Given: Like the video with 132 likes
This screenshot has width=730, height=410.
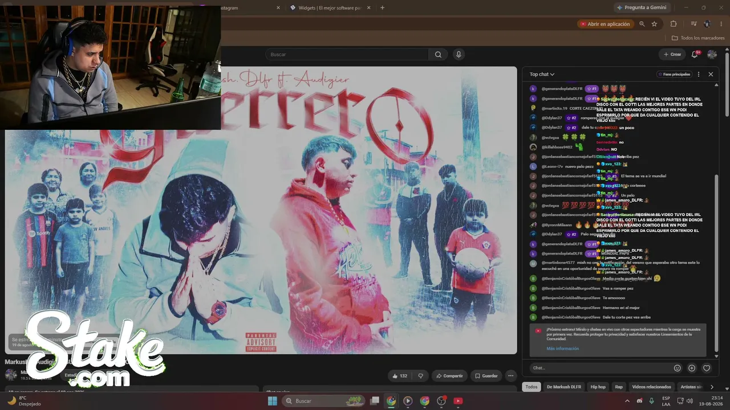Looking at the screenshot, I should pos(399,376).
